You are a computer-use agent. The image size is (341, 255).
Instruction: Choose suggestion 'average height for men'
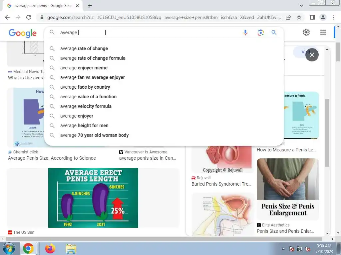(x=164, y=126)
